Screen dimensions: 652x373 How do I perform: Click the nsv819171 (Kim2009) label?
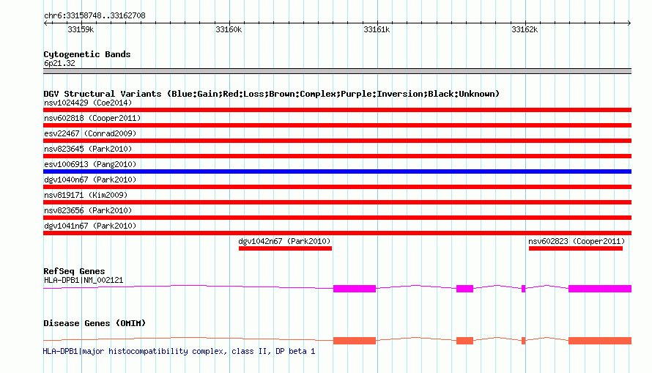click(x=86, y=195)
